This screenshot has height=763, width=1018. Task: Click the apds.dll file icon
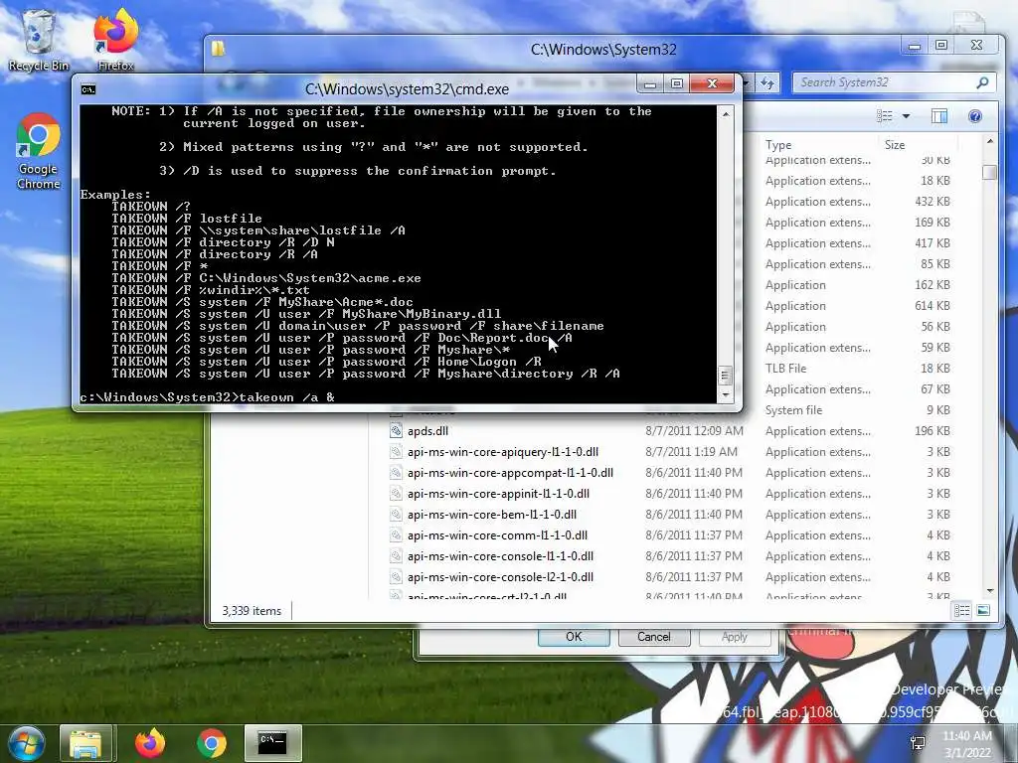coord(396,431)
